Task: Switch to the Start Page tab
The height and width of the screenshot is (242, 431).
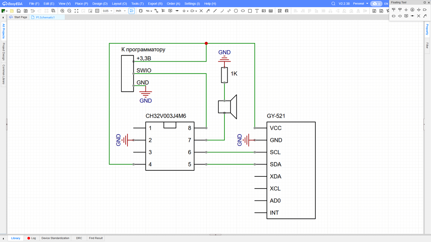Action: coord(18,17)
